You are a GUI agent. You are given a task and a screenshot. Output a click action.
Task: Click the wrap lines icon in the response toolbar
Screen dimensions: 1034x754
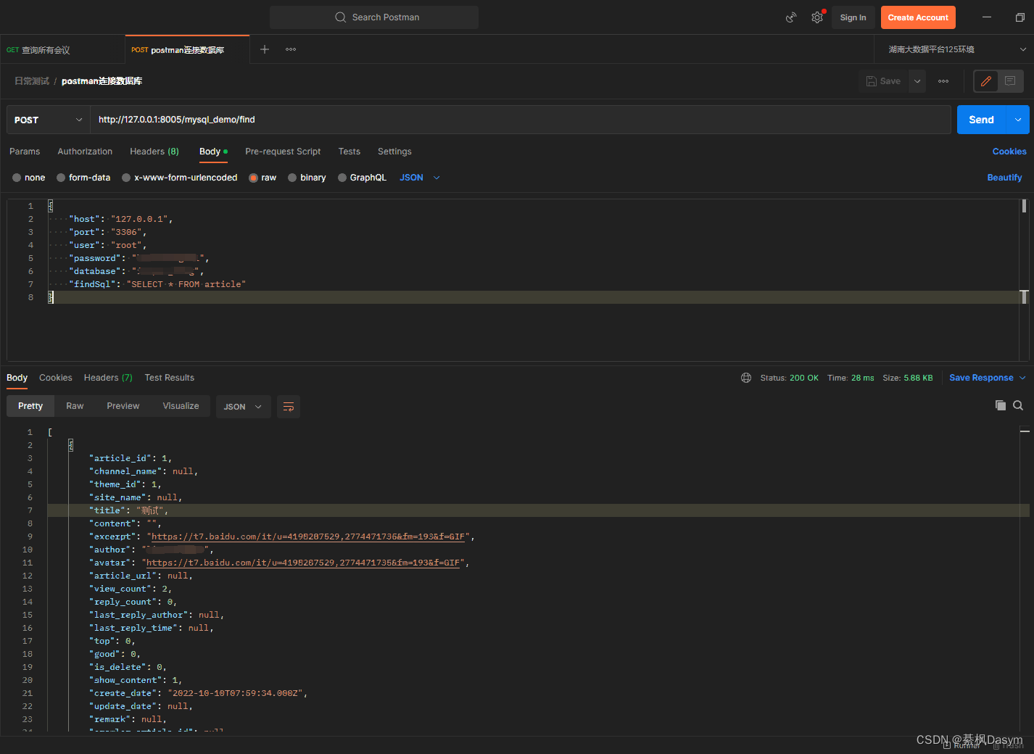click(x=289, y=407)
